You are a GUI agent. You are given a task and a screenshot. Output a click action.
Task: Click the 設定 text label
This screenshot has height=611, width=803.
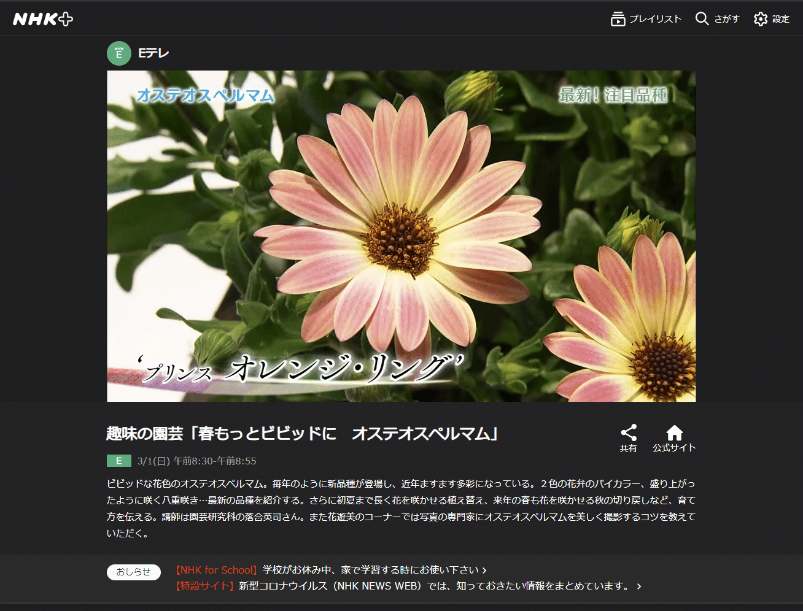point(781,19)
